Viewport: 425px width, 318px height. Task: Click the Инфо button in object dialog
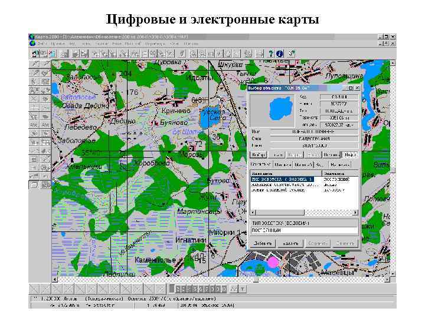349,155
